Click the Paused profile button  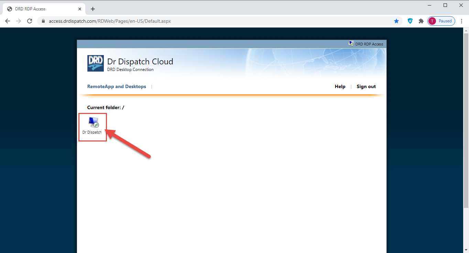point(441,21)
